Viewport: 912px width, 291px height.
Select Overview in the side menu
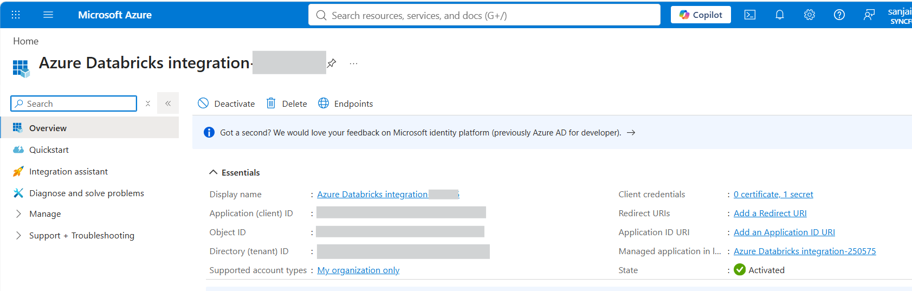[x=89, y=128]
